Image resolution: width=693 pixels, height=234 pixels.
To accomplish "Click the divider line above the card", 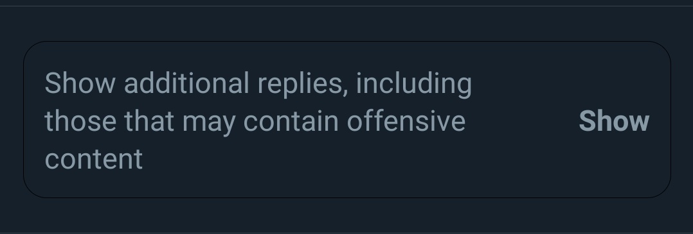I will (x=346, y=6).
